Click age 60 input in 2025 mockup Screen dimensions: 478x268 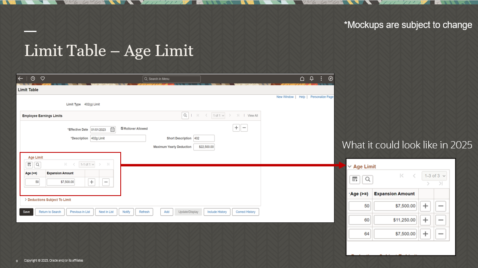coord(360,220)
